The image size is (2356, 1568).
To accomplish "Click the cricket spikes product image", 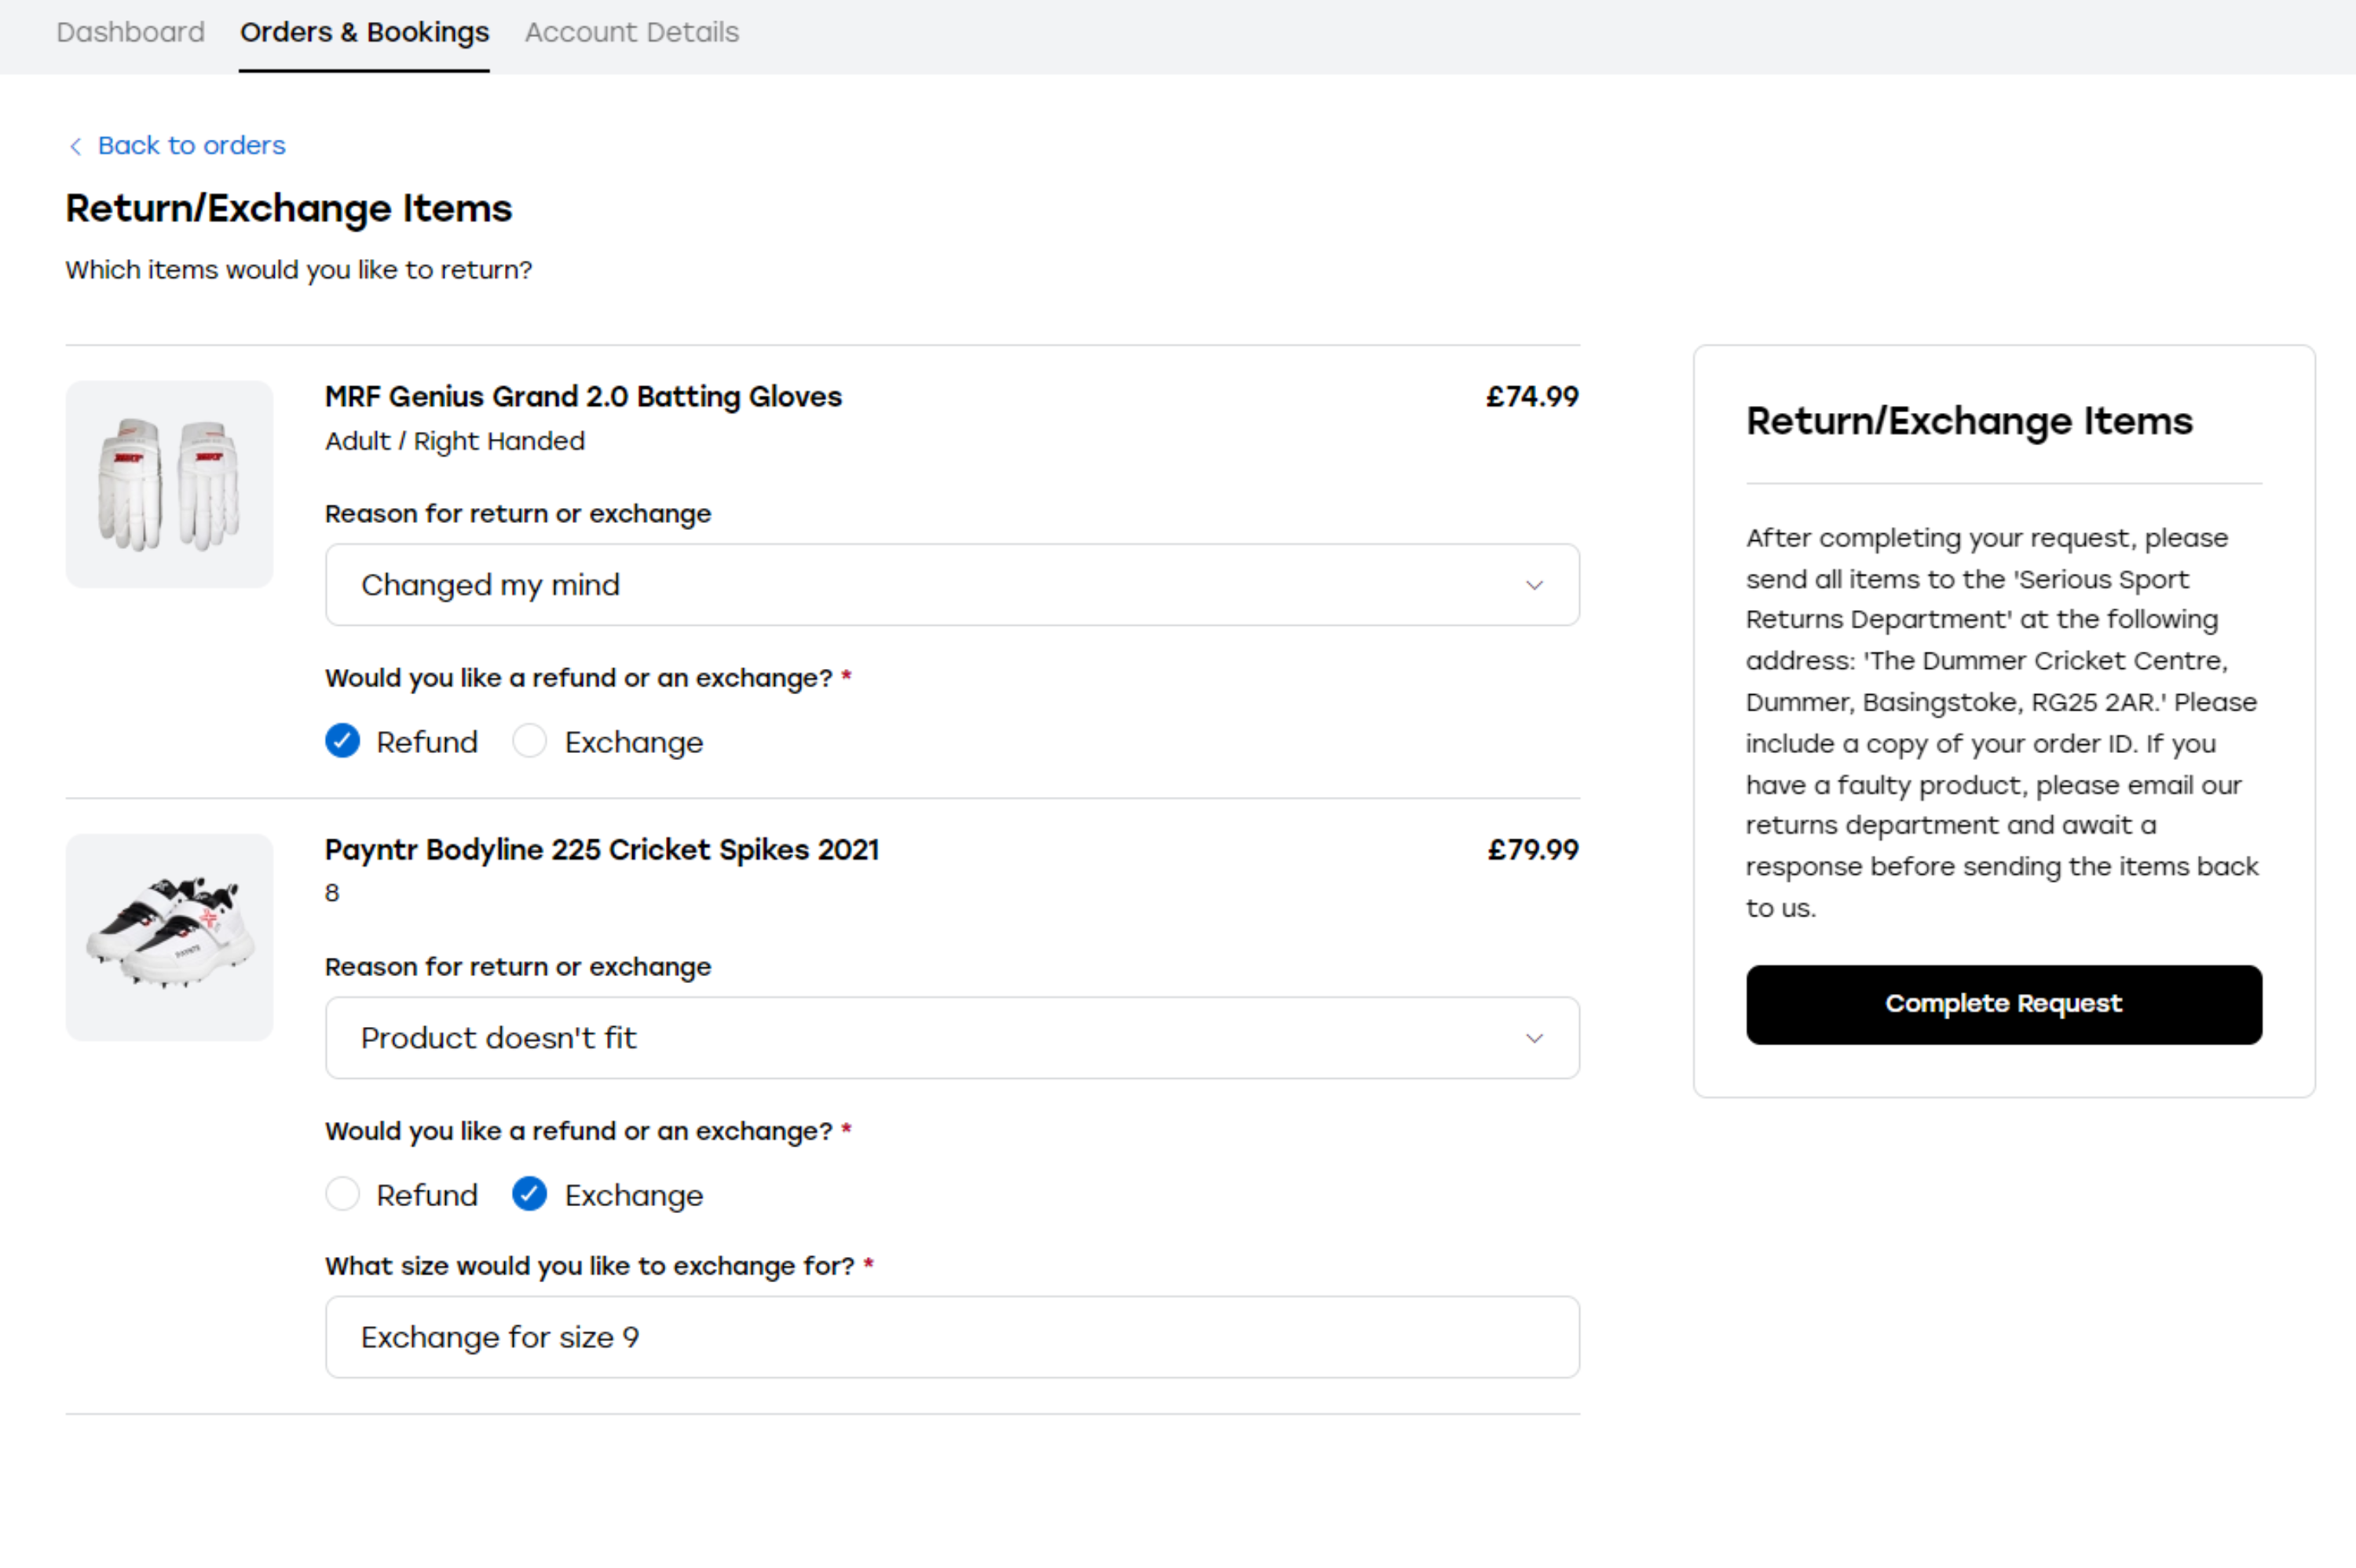I will (x=169, y=937).
